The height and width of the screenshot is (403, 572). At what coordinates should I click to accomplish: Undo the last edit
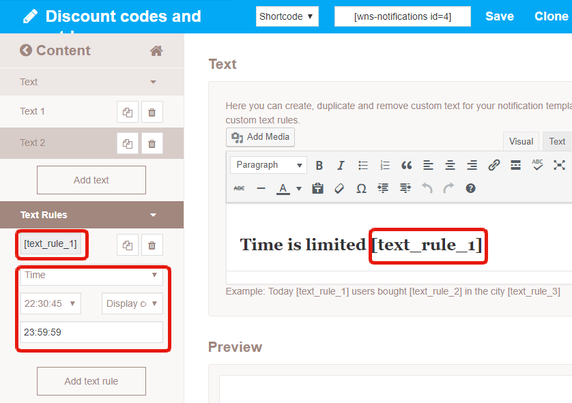point(427,188)
